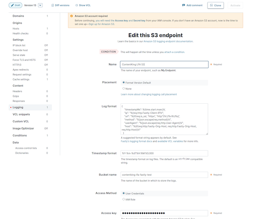
Task: Open Settings section in sidebar
Action: 18,40
